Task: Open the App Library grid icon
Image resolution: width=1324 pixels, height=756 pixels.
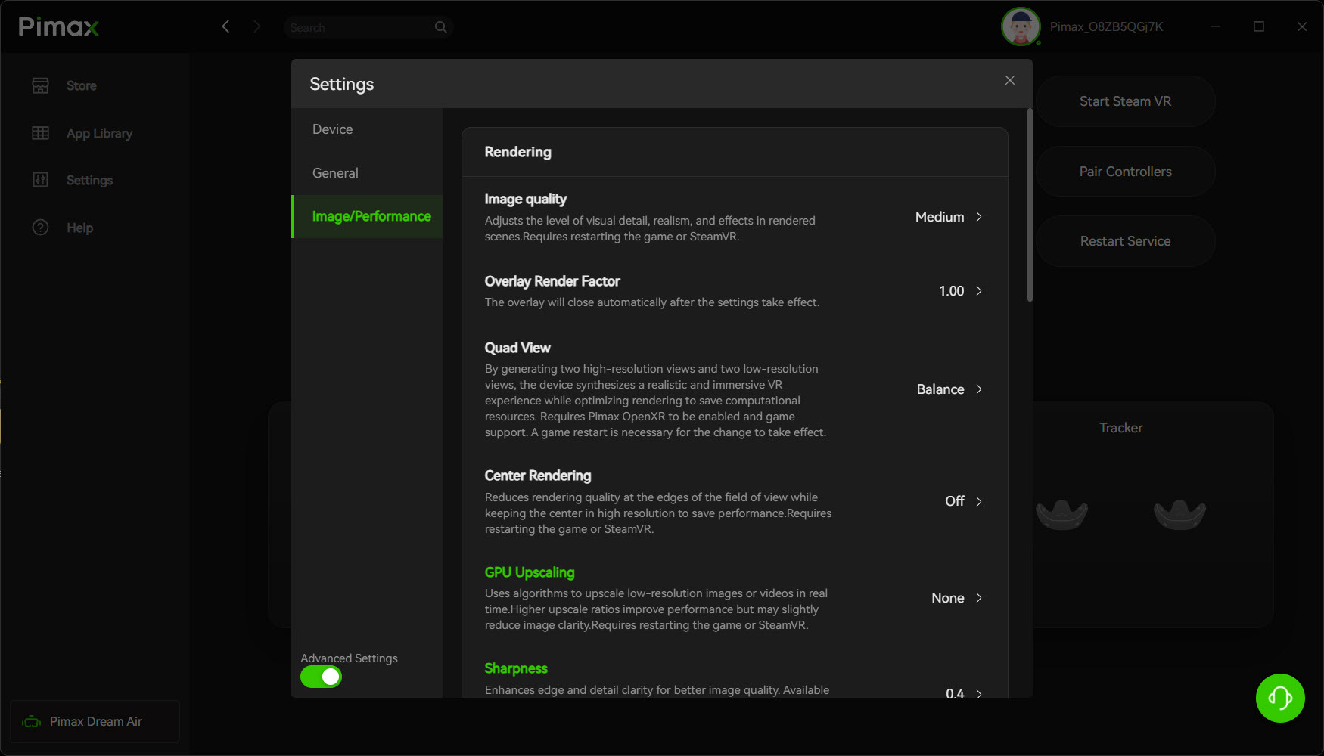Action: point(40,133)
